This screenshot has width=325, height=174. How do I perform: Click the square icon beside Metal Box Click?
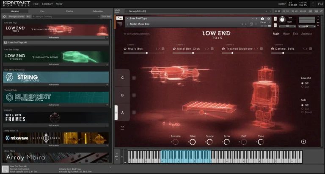tap(212, 49)
